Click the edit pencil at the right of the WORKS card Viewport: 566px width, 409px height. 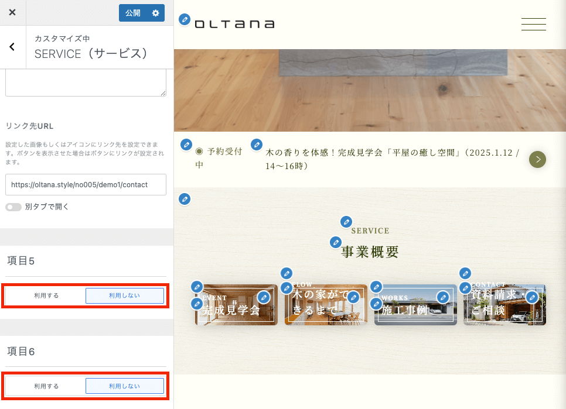click(443, 297)
